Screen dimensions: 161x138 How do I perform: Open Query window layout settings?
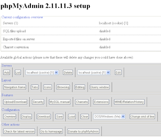point(100,87)
